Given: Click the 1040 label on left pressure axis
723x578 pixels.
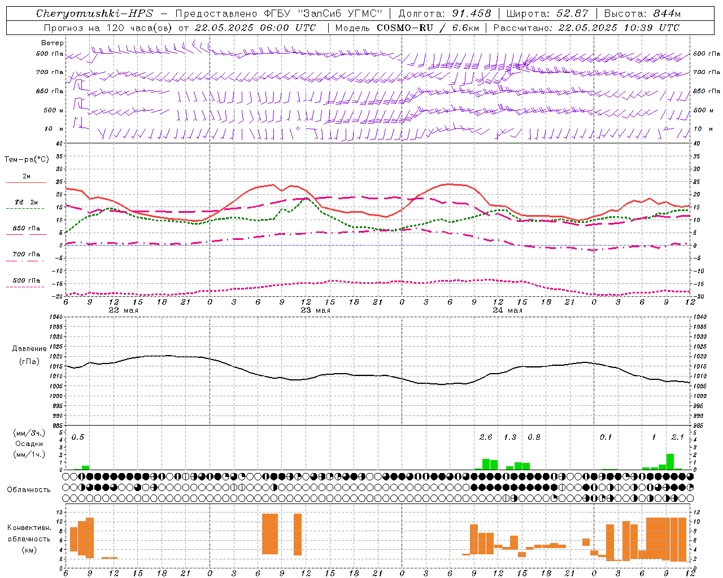Looking at the screenshot, I should coord(57,317).
